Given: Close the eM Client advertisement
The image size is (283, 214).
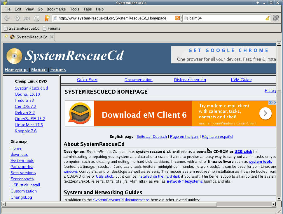Looking at the screenshot, I should 275,102.
